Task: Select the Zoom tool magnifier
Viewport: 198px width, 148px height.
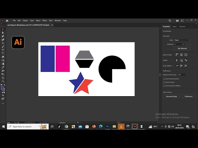Action: tap(3, 81)
